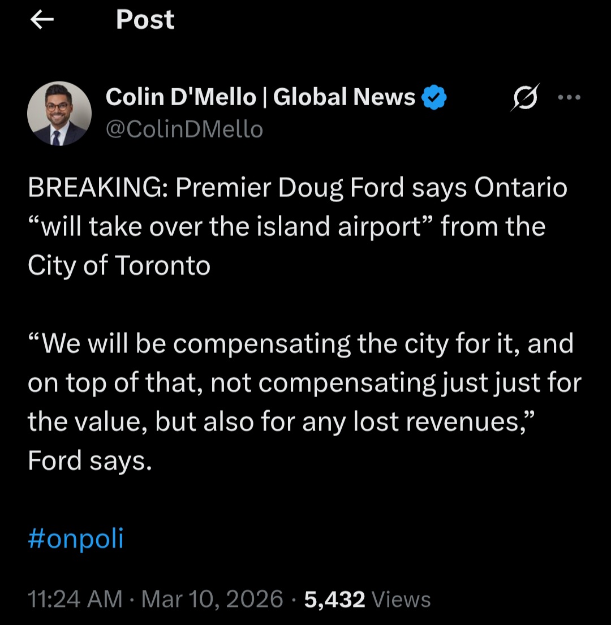Click the "City of Toronto" text line
611x625 pixels.
119,266
